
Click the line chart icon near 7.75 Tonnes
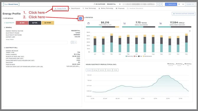(x=125, y=23)
